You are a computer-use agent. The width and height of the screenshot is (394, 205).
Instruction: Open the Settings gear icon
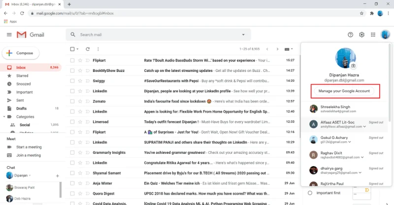pos(361,34)
